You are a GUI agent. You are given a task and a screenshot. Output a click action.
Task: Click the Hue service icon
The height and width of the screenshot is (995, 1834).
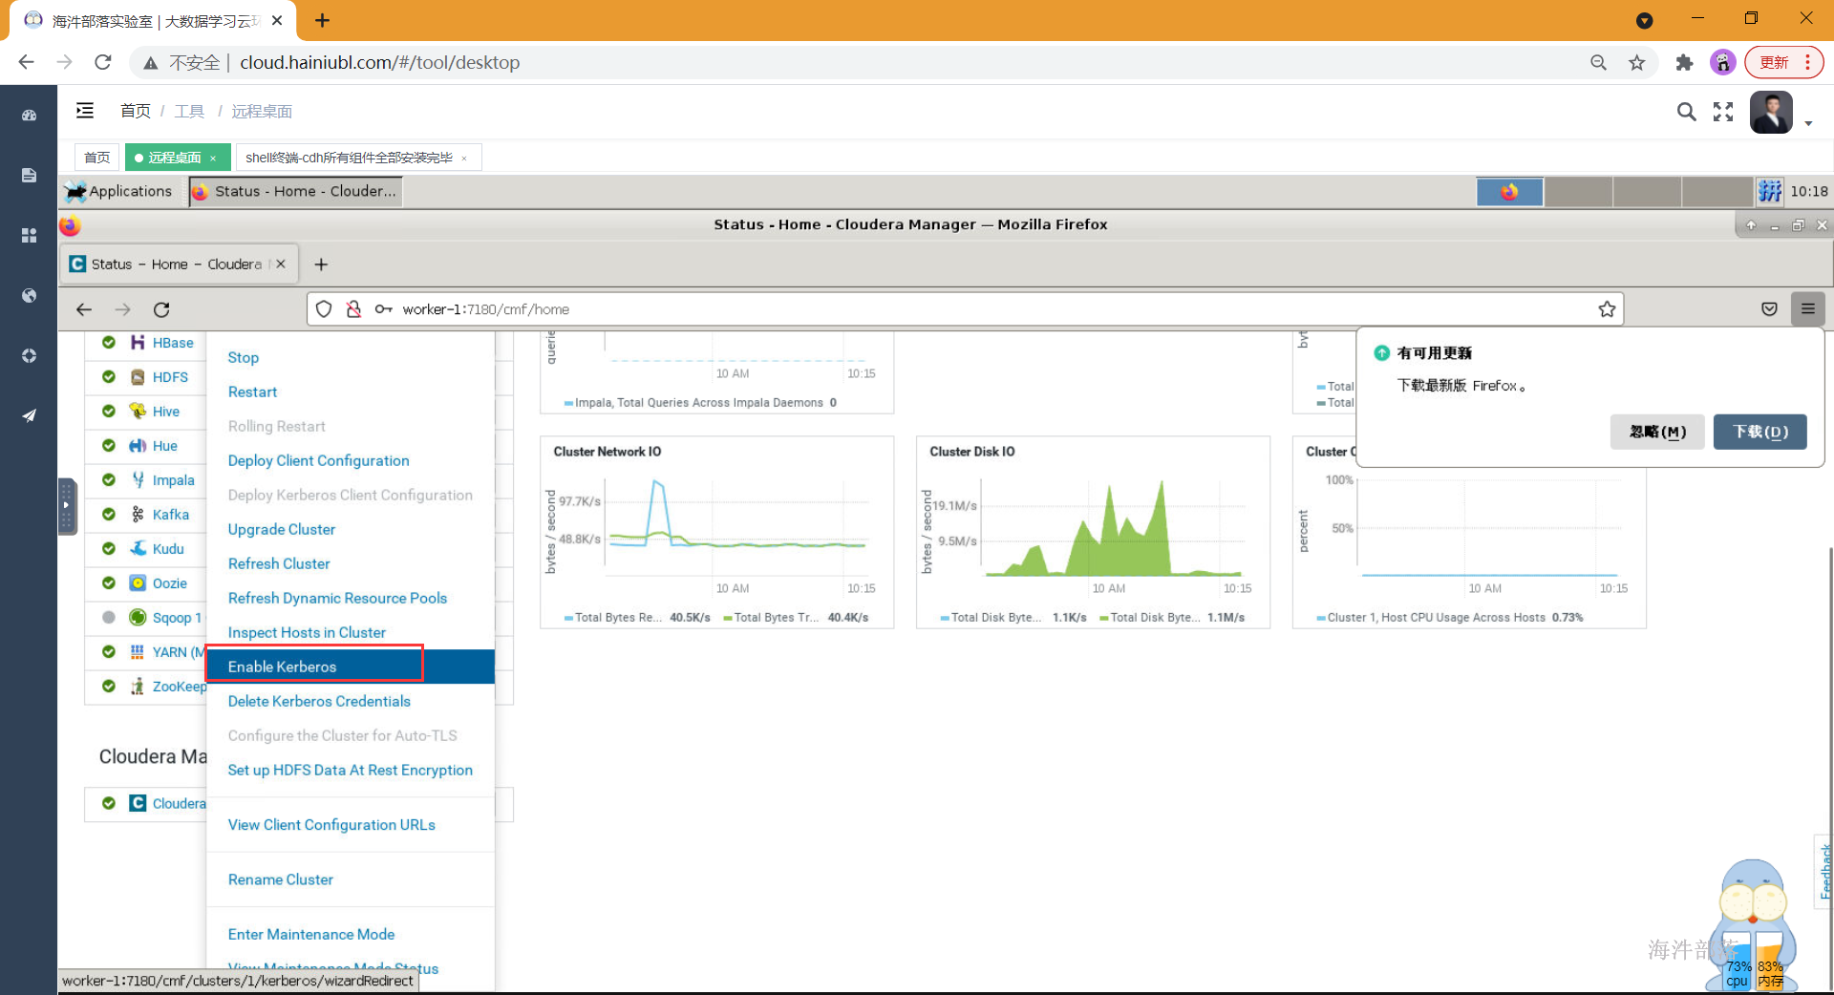pyautogui.click(x=138, y=446)
